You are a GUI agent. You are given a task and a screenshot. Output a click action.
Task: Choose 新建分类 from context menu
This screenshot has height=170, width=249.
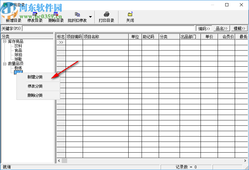pos(35,77)
